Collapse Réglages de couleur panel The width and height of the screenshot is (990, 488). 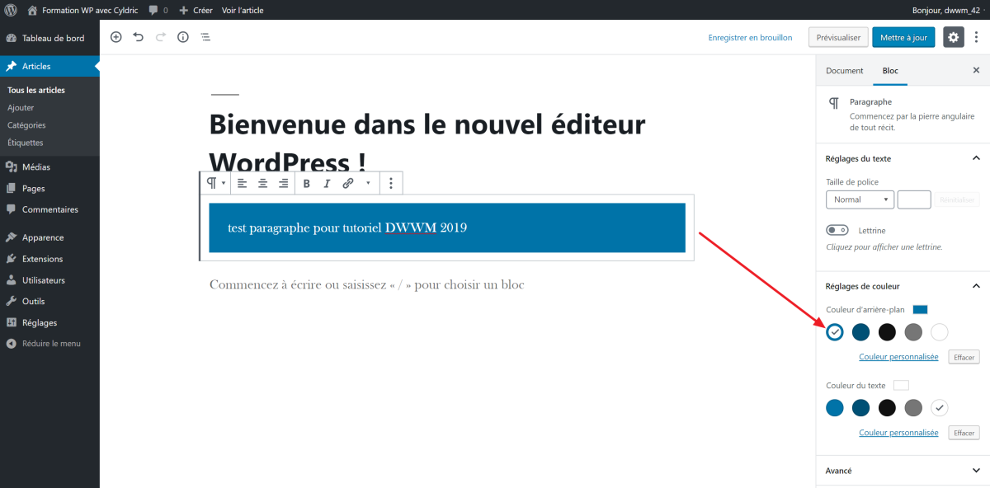pyautogui.click(x=903, y=286)
